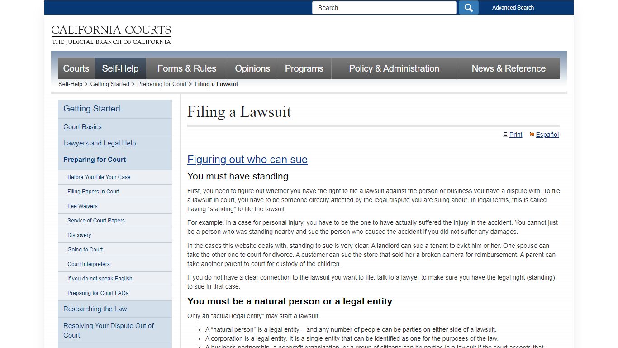This screenshot has width=618, height=348.
Task: Click the Print link
Action: point(516,135)
